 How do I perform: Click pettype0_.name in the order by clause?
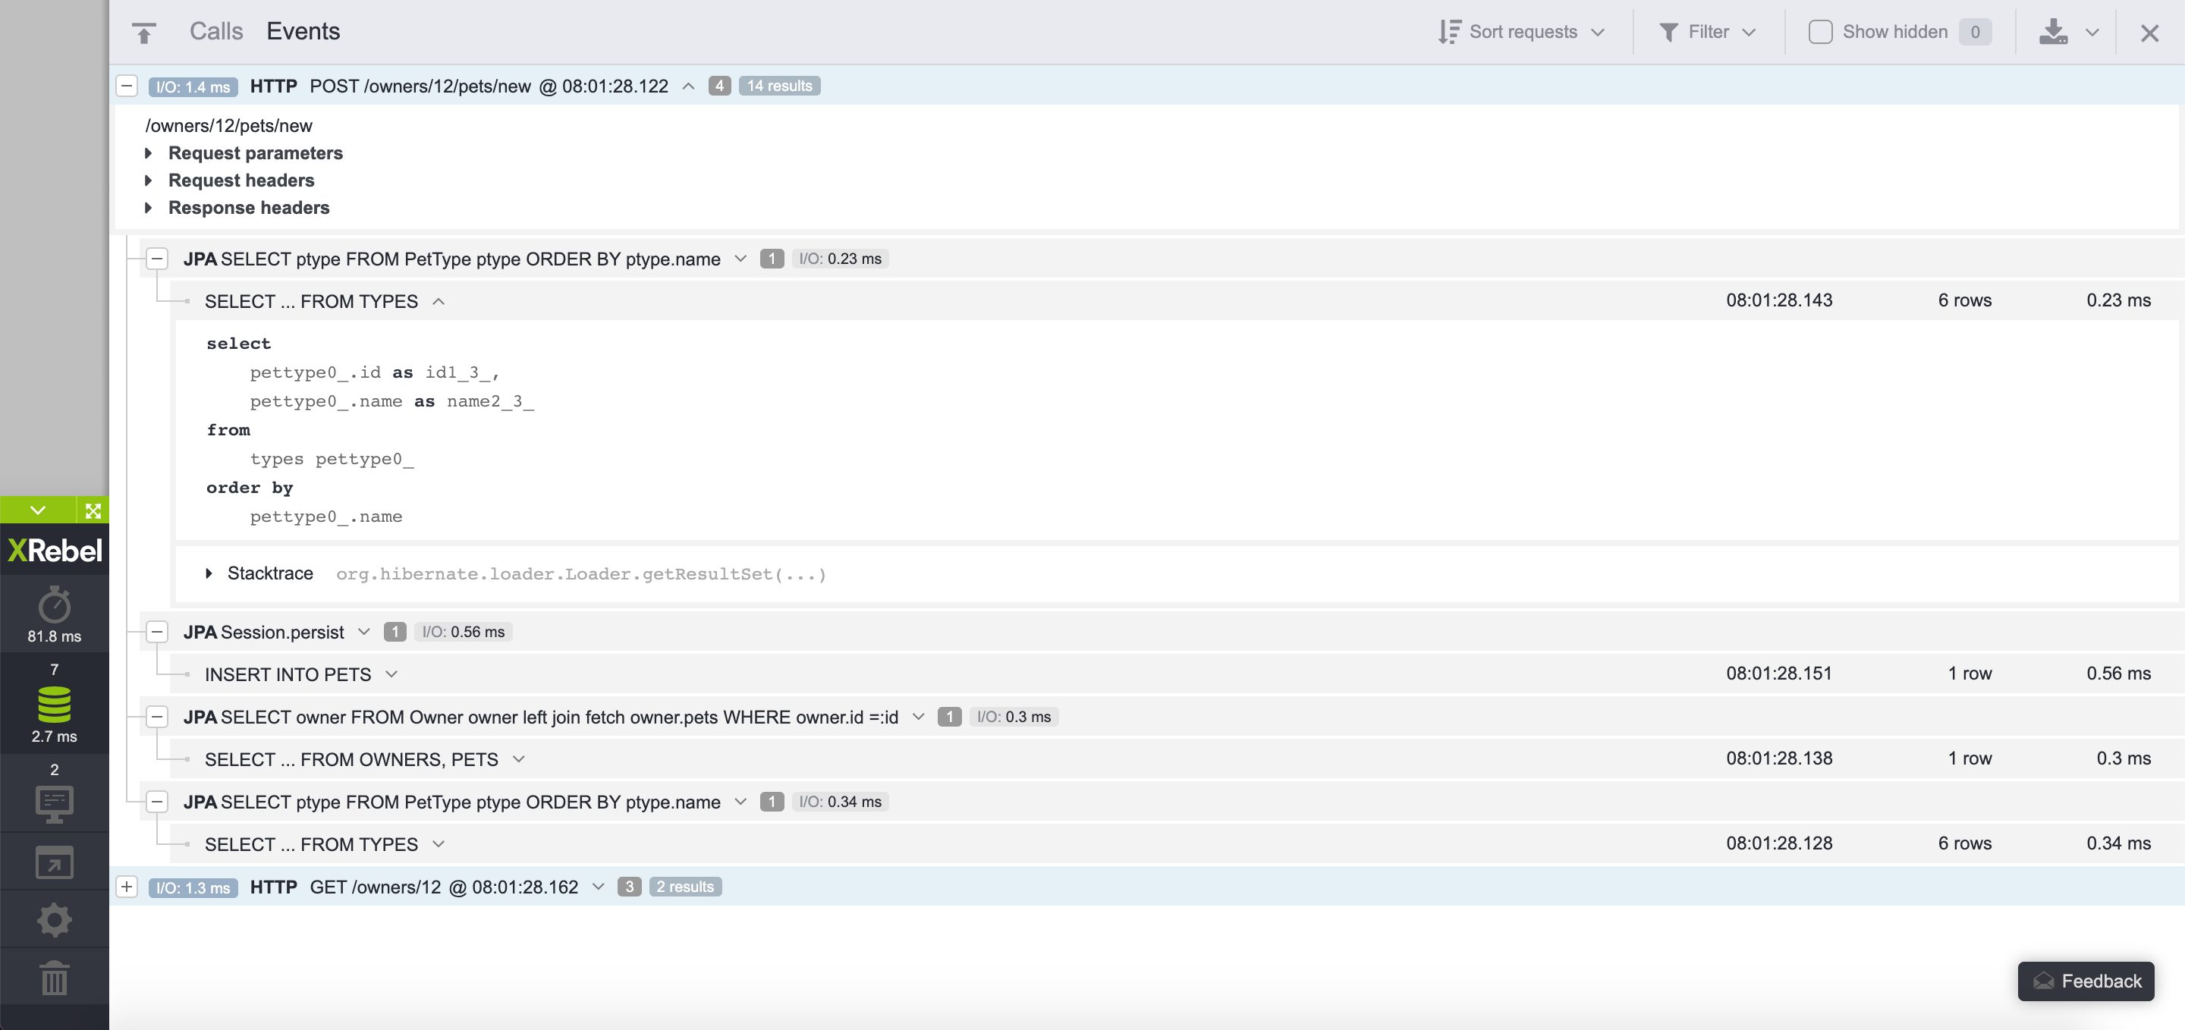tap(325, 517)
